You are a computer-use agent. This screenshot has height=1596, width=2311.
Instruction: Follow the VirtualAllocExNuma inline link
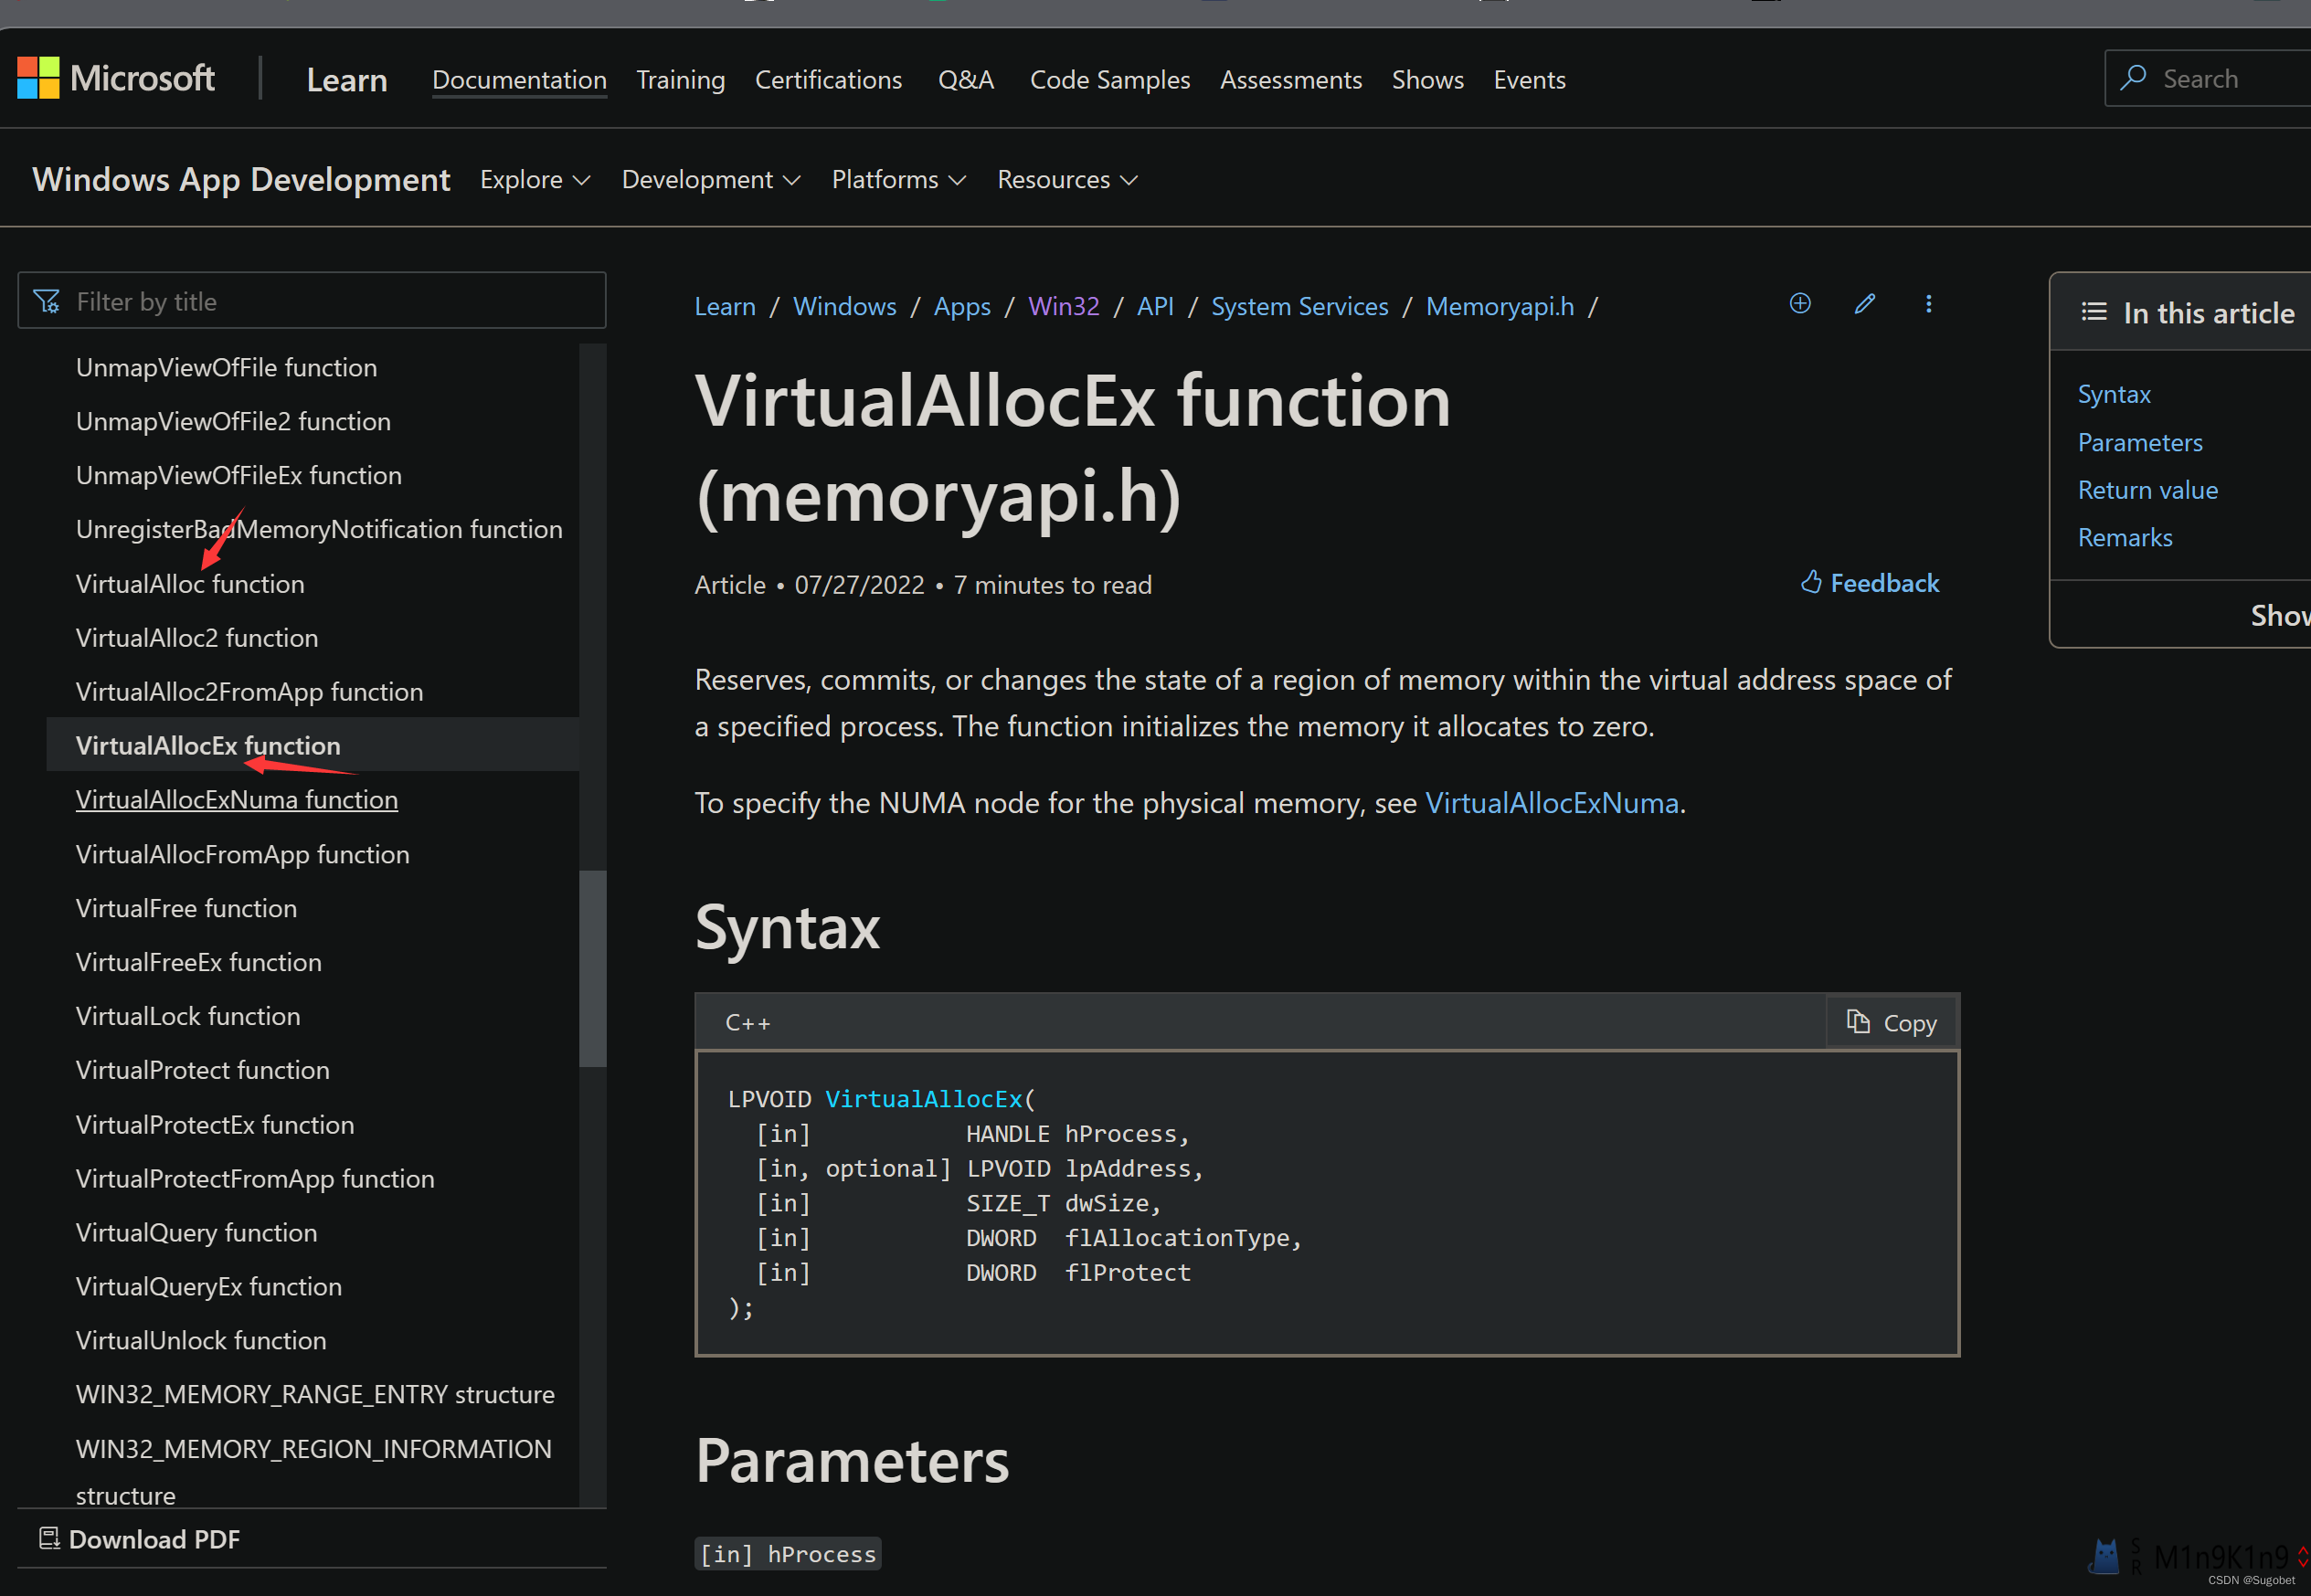[1552, 803]
